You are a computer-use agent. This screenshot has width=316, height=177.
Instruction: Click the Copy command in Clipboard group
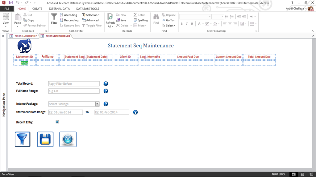(29, 20)
